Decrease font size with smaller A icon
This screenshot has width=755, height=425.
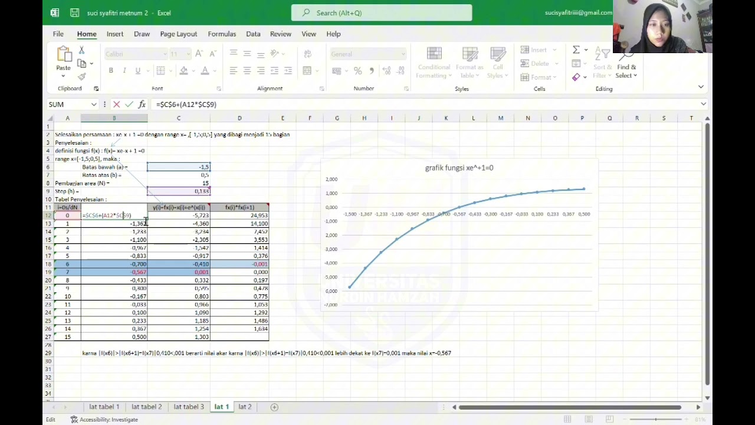[x=213, y=54]
